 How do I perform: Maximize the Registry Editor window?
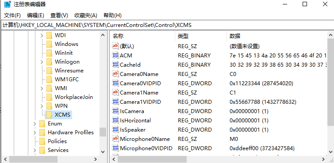[x=305, y=4]
